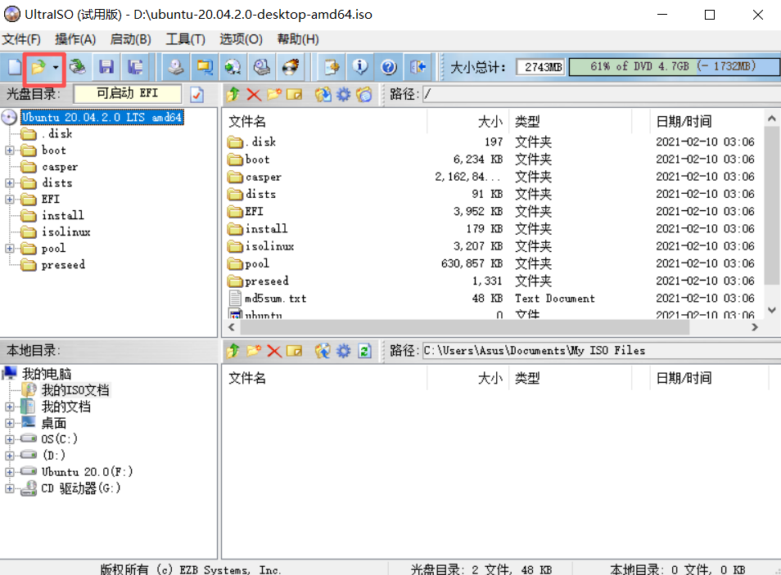
Task: Click the Rename icon in disc panel toolbar
Action: coord(295,94)
